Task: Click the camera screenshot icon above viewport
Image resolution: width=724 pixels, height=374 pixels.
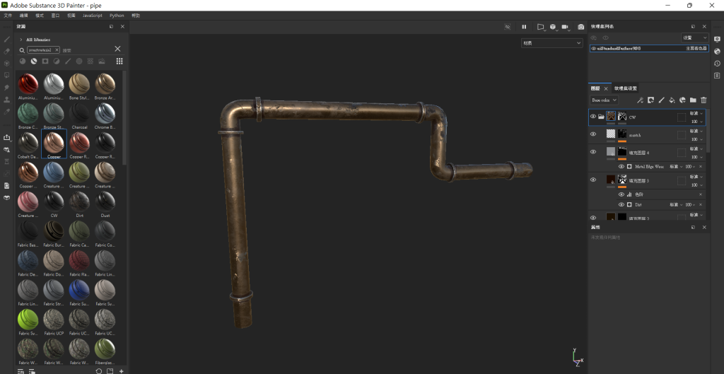Action: (581, 27)
